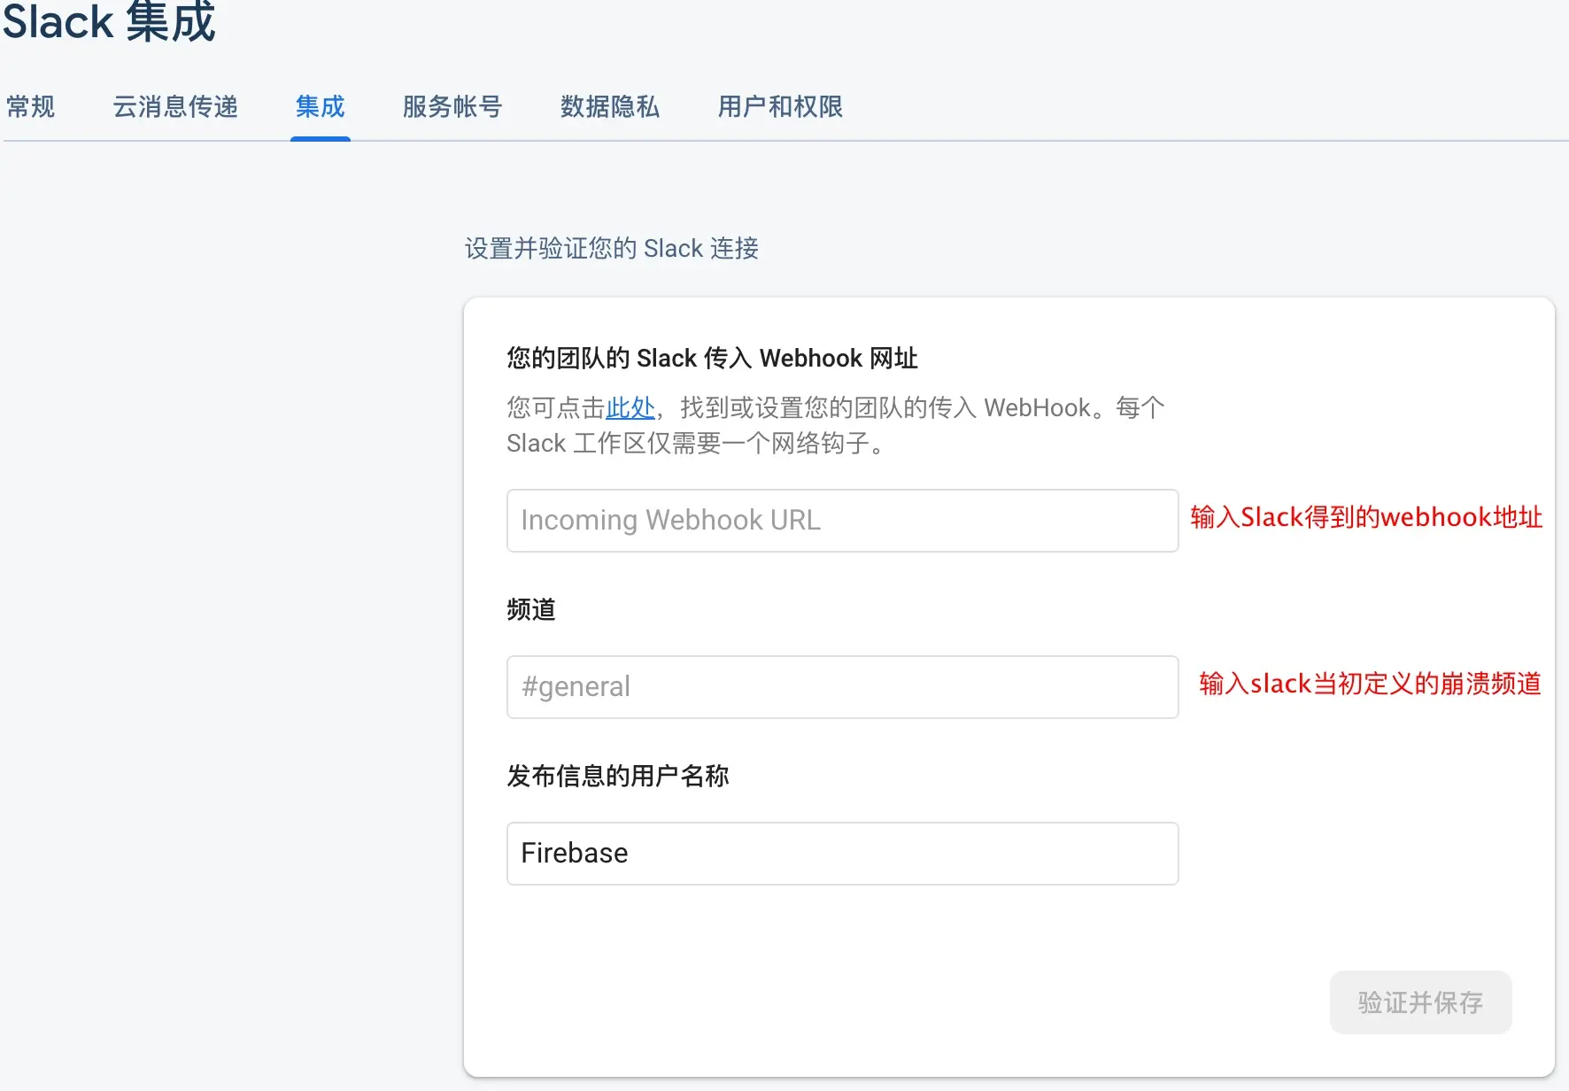Focus the Incoming Webhook URL field

(843, 521)
